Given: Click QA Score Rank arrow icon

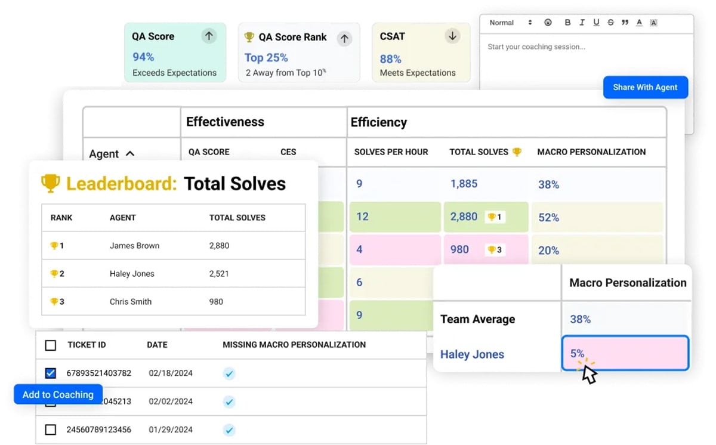Looking at the screenshot, I should [x=344, y=39].
